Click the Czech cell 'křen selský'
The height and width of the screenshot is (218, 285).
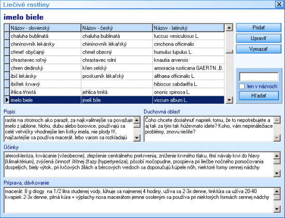coord(117,68)
